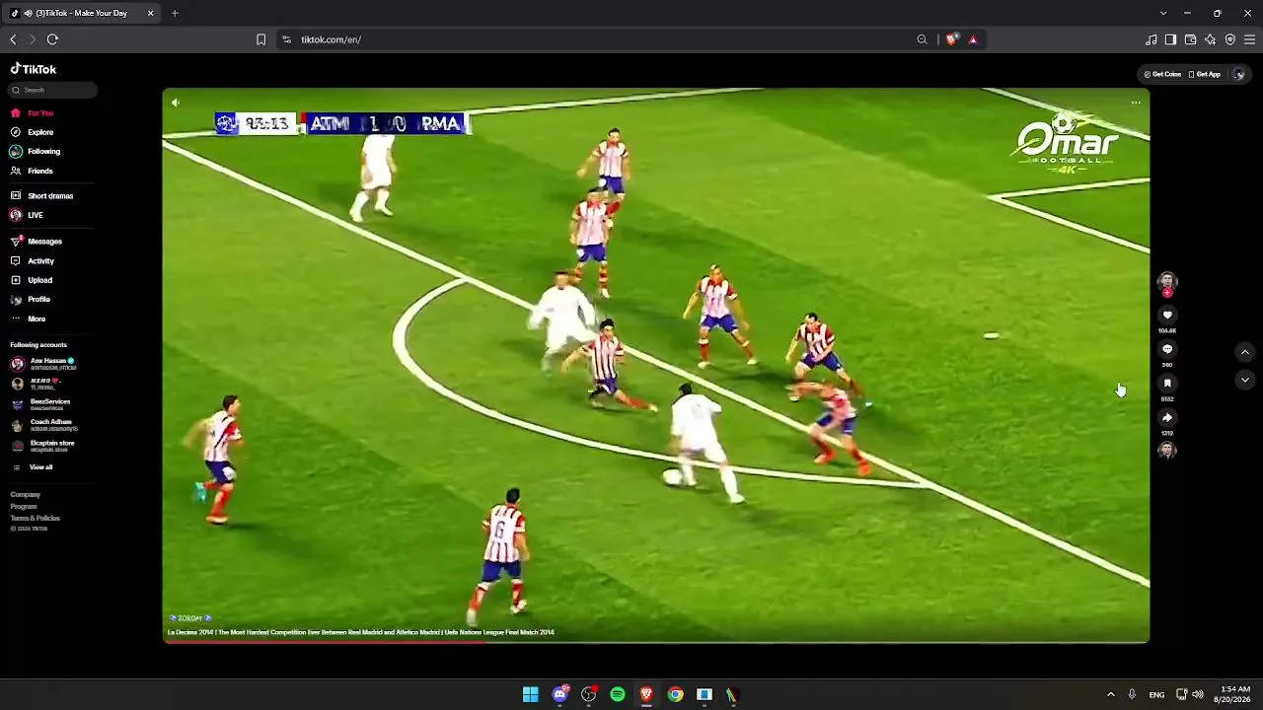Expand following accounts with View all
This screenshot has height=710, width=1263.
tap(34, 466)
